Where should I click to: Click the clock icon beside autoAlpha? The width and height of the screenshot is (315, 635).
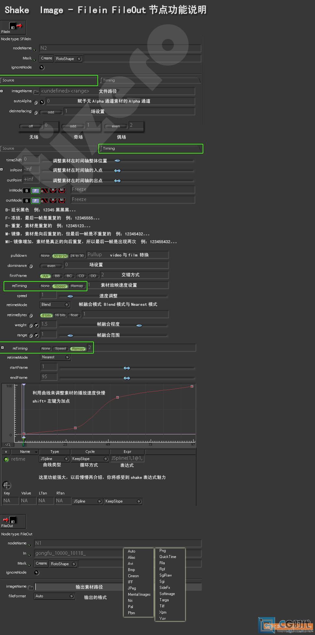coord(35,102)
